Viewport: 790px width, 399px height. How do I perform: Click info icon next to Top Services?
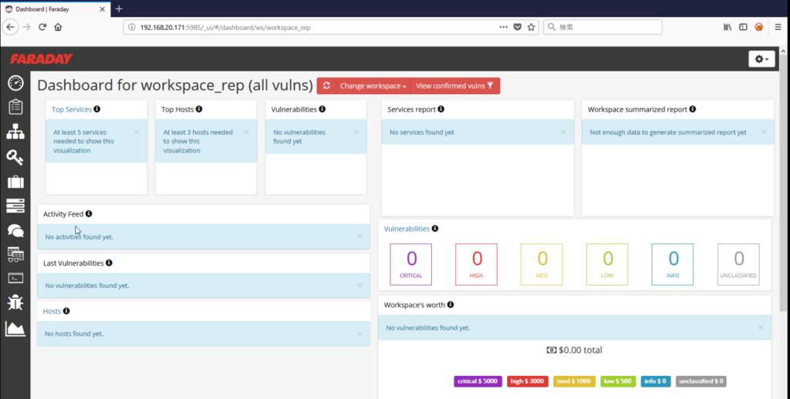pos(96,109)
